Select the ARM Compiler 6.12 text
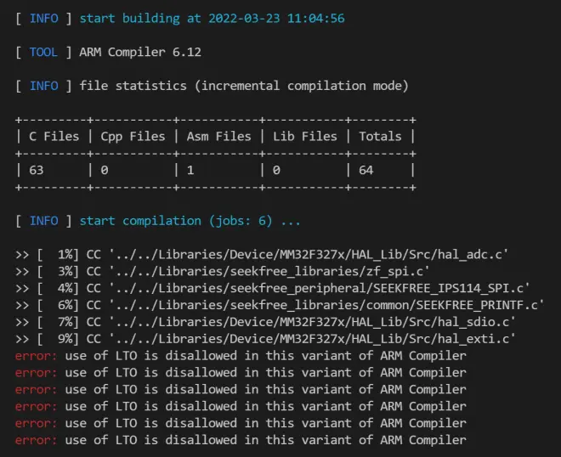The image size is (561, 457). (x=140, y=52)
